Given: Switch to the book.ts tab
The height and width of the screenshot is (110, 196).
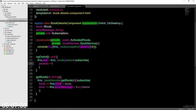Looking at the screenshot, I should tap(40, 6).
